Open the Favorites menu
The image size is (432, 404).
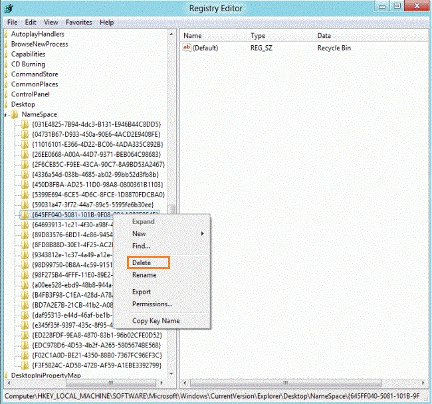tap(79, 23)
